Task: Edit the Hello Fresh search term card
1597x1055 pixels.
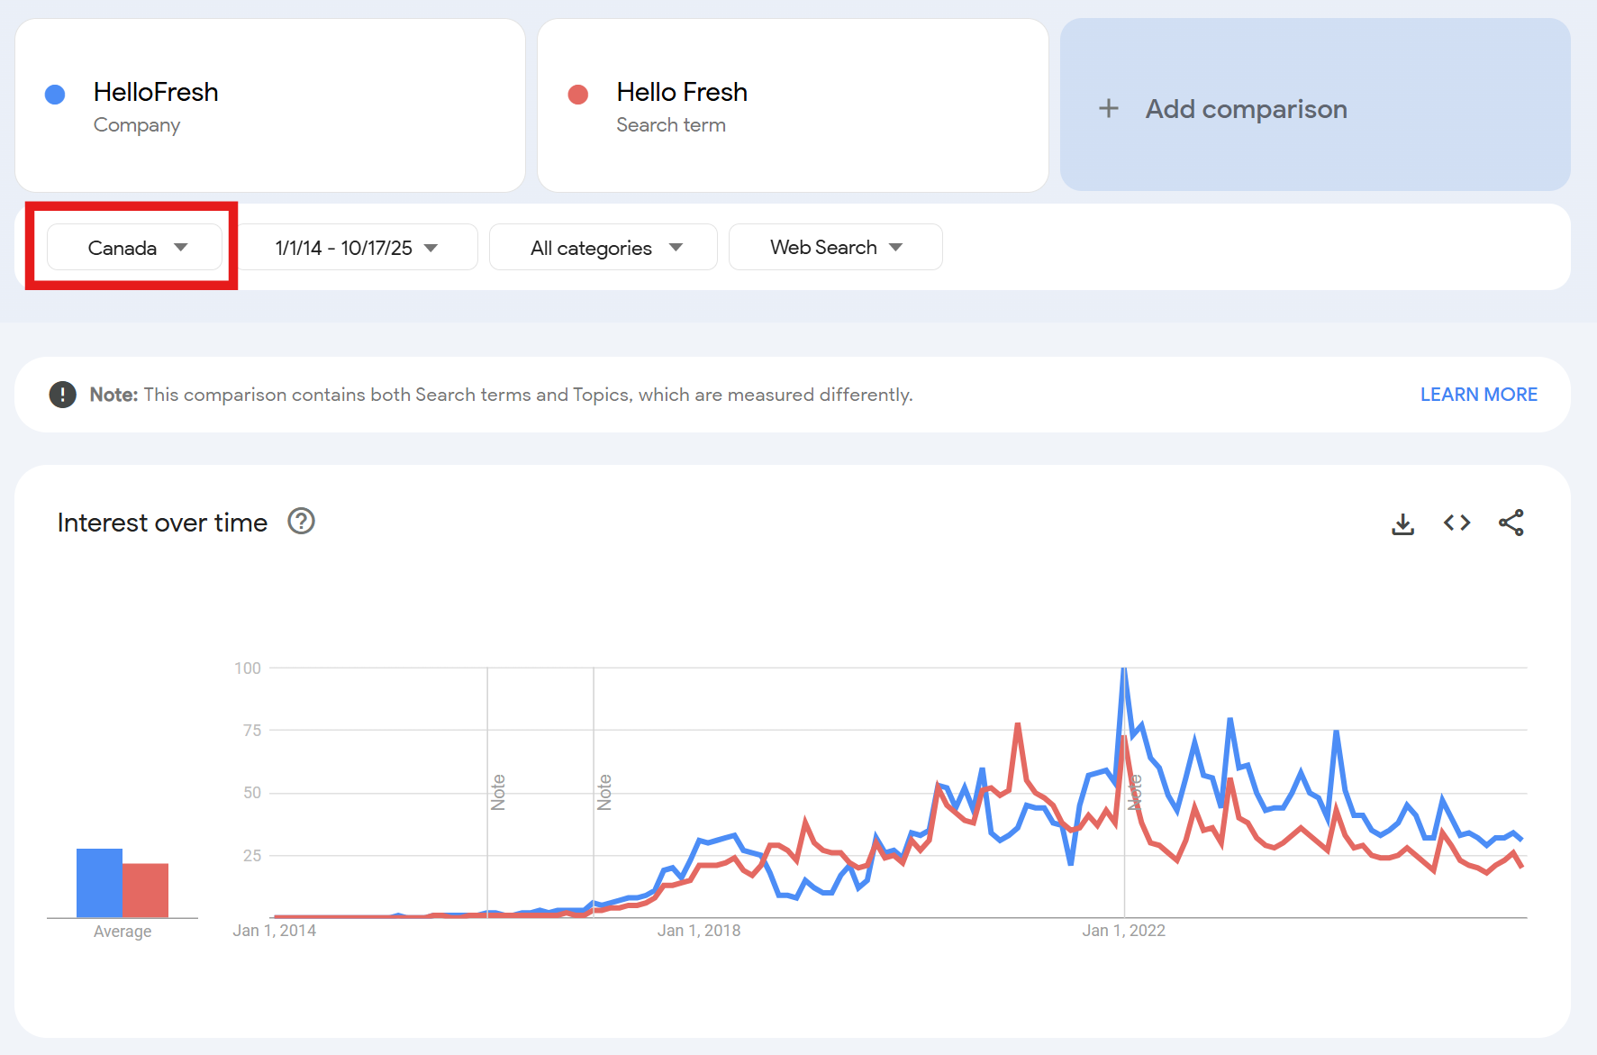Action: tap(793, 105)
